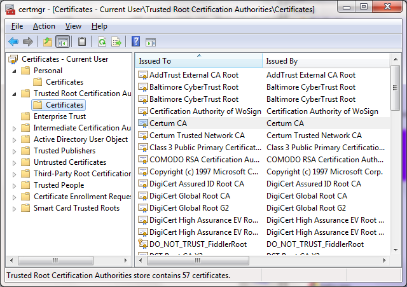Select the Class 3 Public Primary Certificat... entry
The width and height of the screenshot is (407, 287).
click(x=205, y=148)
